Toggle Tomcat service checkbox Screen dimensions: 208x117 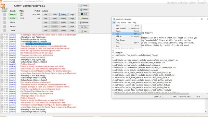coord(5,30)
